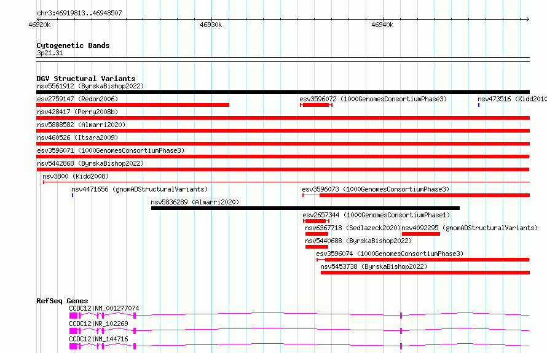Image resolution: width=547 pixels, height=353 pixels.
Task: Open the CCDC12|NR_102269 gene label
Action: pos(98,324)
